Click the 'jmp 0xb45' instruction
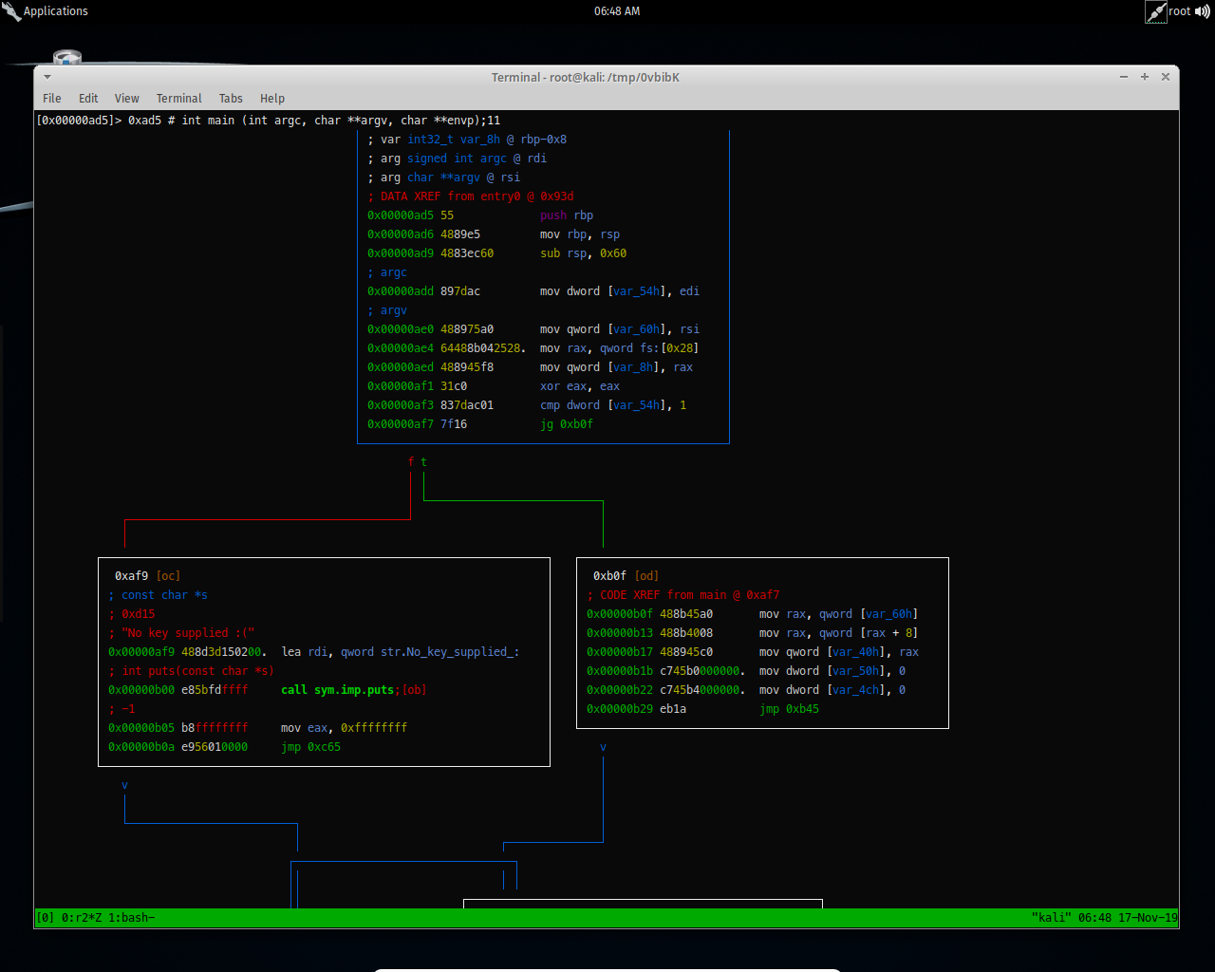Viewport: 1215px width, 972px height. click(790, 709)
